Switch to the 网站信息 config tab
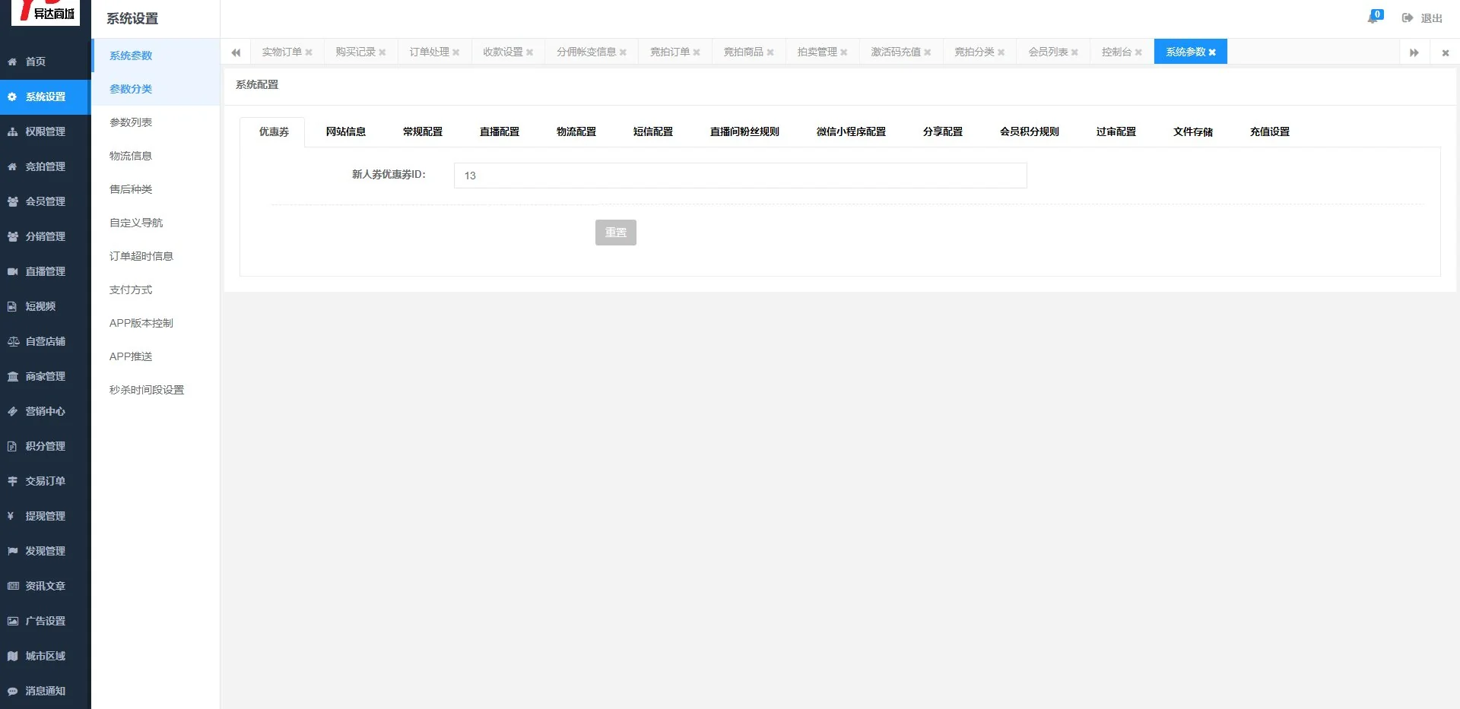 [x=345, y=131]
